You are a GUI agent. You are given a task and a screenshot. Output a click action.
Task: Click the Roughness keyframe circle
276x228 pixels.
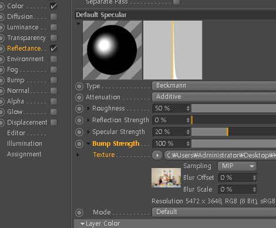point(79,109)
